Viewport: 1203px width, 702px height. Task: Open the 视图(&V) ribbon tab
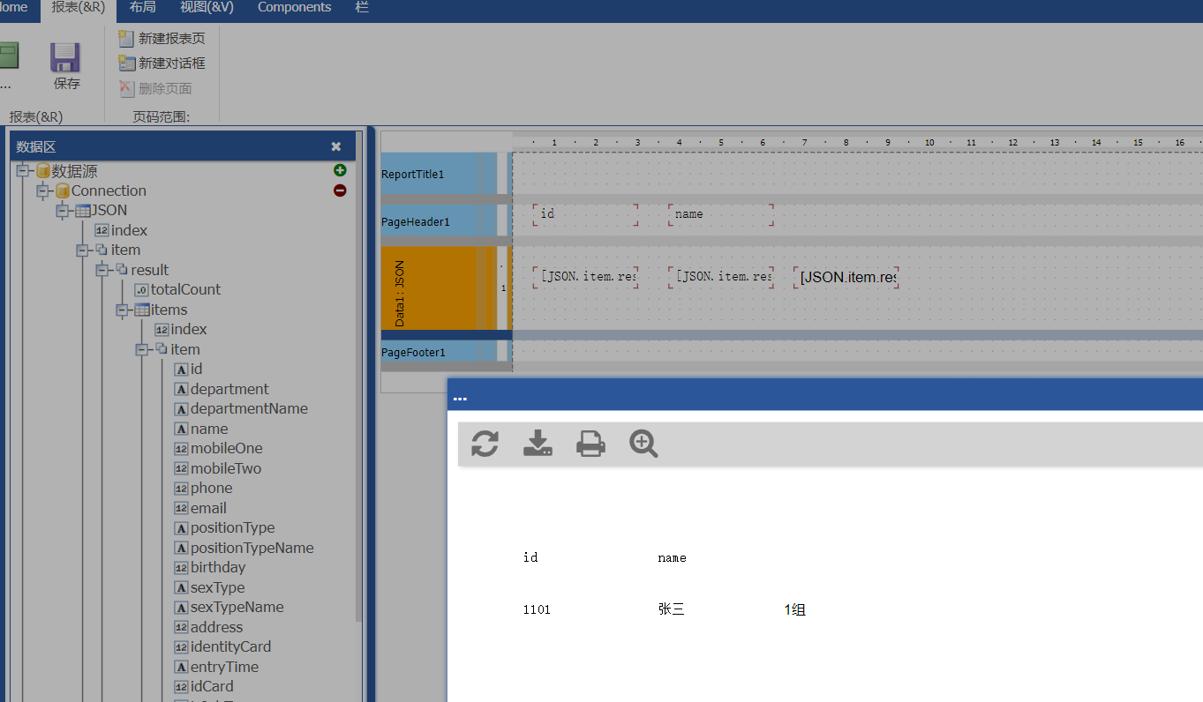tap(206, 8)
